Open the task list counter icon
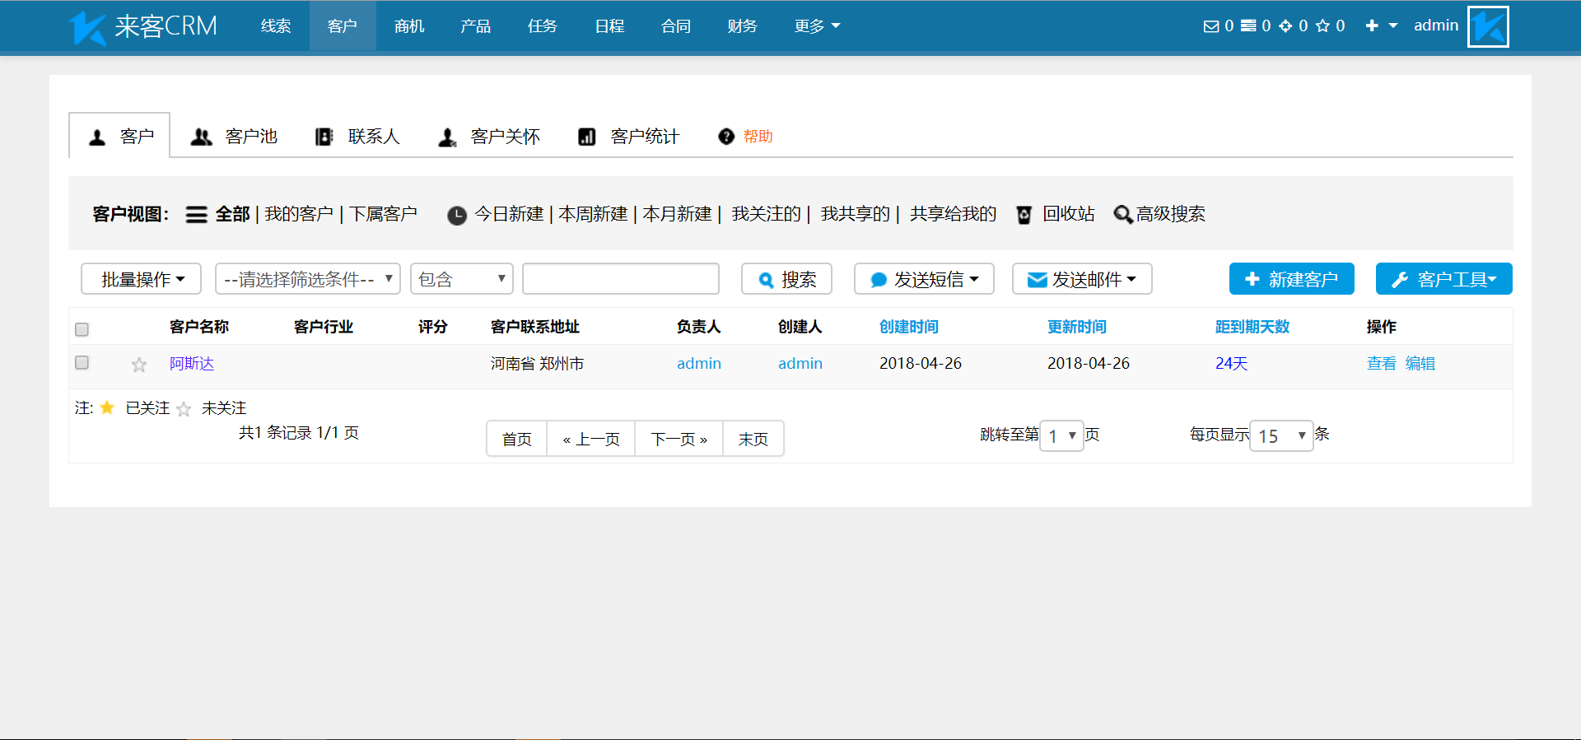This screenshot has height=740, width=1581. pos(1248,26)
